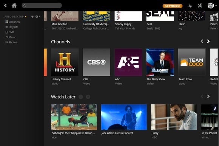The height and width of the screenshot is (146, 219).
Task: Click the 'Sabong' Is the Philippines's title
Action: pos(73,133)
